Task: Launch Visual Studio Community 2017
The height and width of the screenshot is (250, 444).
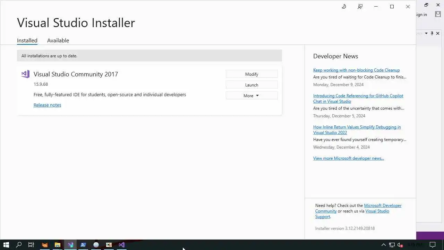Action: [x=251, y=85]
